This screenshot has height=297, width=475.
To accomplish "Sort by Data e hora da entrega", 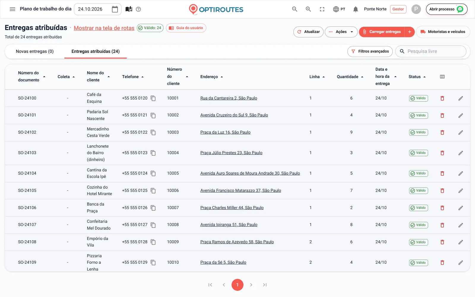I will (x=386, y=77).
